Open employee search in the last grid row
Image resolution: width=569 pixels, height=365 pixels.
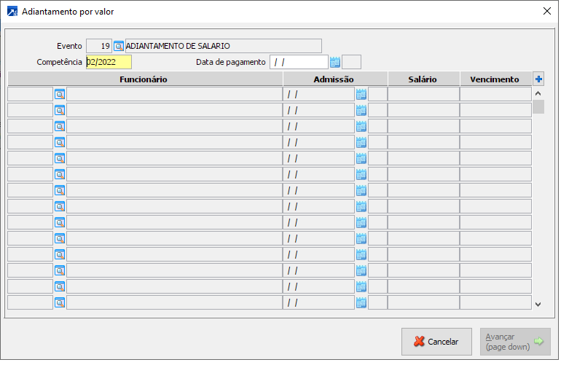coord(60,302)
